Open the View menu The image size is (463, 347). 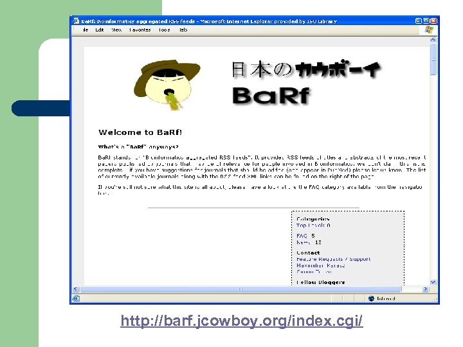pyautogui.click(x=116, y=30)
